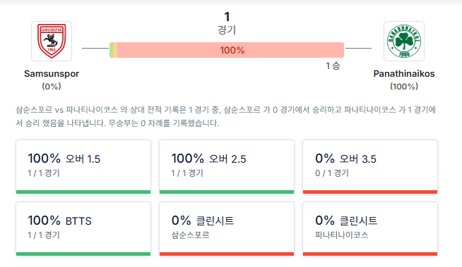Select the 100% 오버 1.5 stat card

point(83,166)
